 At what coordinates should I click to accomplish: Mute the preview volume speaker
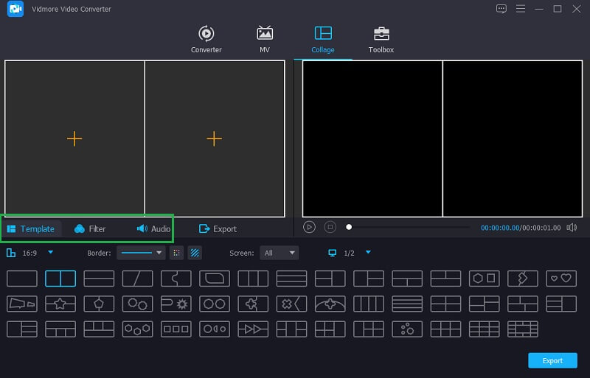click(572, 228)
